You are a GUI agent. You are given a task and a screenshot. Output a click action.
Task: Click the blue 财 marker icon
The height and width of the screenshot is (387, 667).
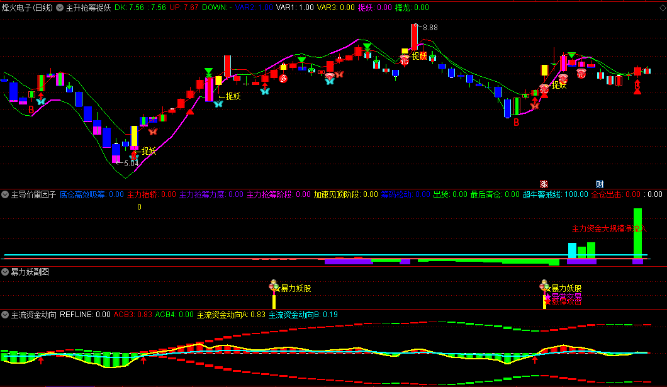(x=600, y=184)
